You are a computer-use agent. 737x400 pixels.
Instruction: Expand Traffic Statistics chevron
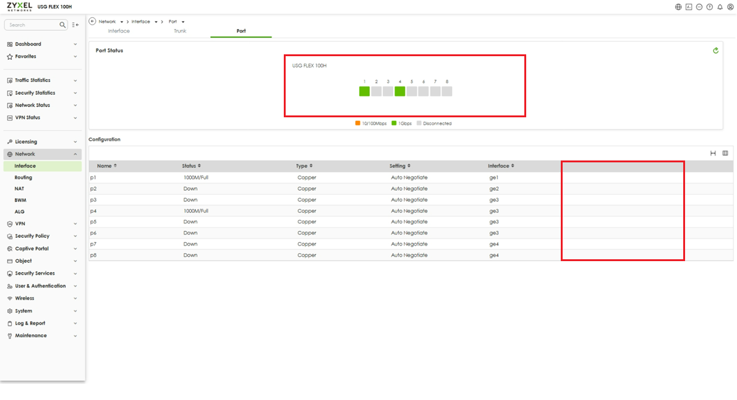pyautogui.click(x=75, y=81)
